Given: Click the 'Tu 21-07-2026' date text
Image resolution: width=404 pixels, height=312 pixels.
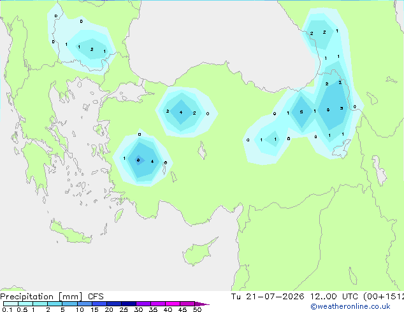Looking at the screenshot, I should (x=268, y=297).
